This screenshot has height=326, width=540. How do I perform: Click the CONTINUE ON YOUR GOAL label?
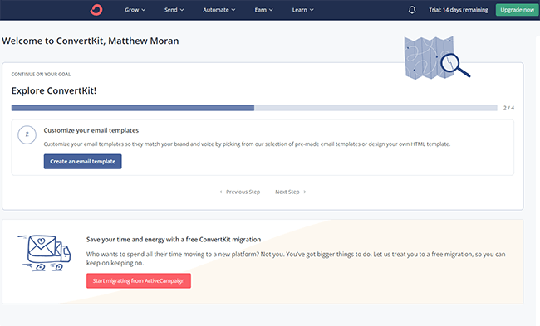41,75
